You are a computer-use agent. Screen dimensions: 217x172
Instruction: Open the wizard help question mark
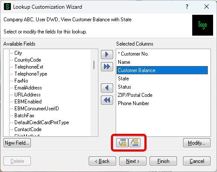(187, 7)
